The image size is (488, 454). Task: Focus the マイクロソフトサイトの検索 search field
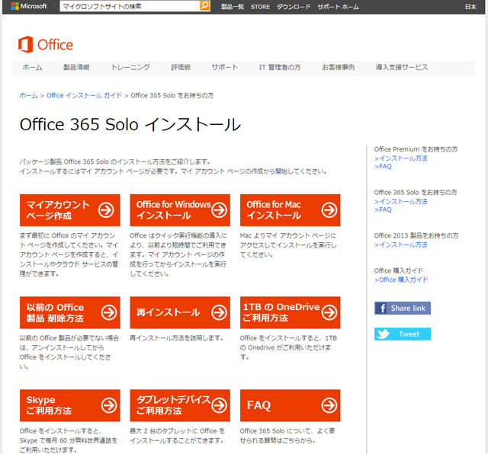coord(130,6)
